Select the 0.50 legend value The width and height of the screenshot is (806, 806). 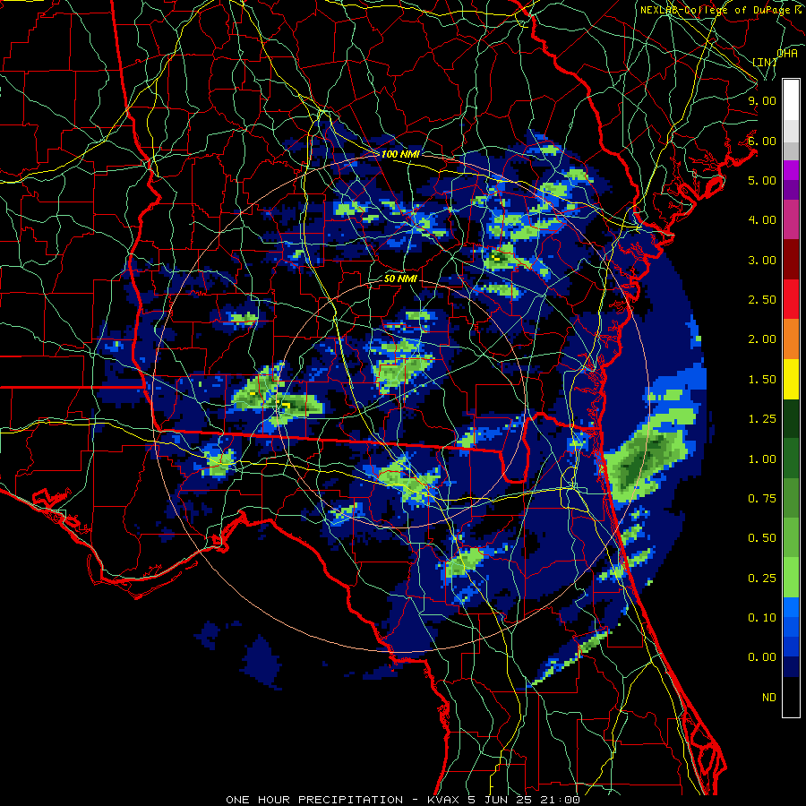(762, 538)
